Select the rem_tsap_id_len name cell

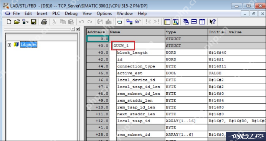pos(140,107)
